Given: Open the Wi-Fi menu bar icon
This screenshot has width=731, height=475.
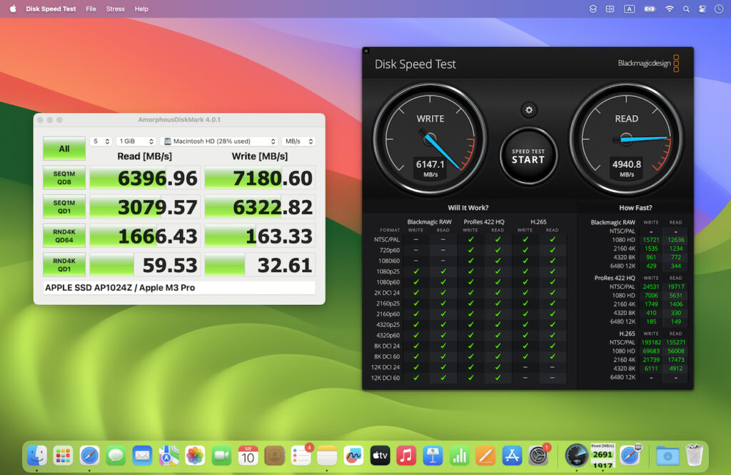Looking at the screenshot, I should (x=669, y=9).
